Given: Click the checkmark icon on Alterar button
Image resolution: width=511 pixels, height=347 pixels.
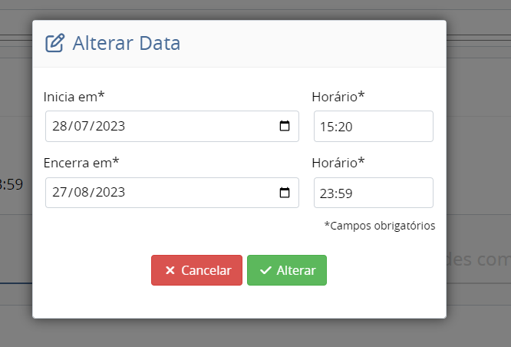Looking at the screenshot, I should pyautogui.click(x=265, y=270).
